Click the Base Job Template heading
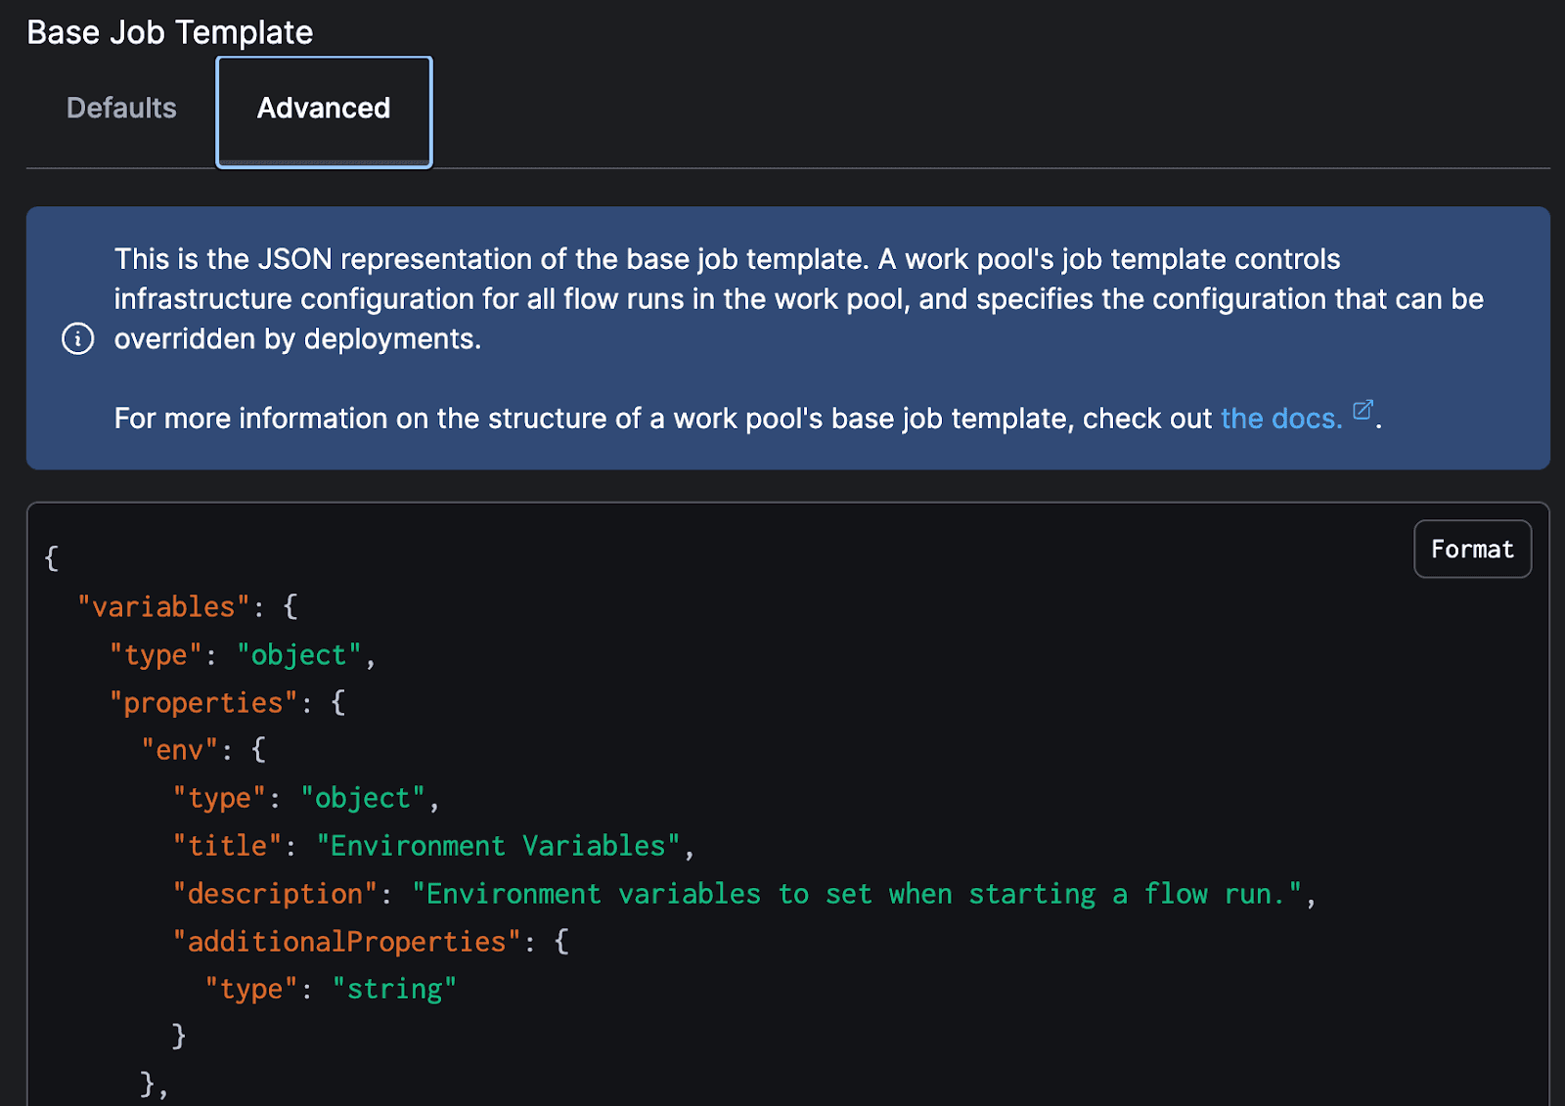The image size is (1565, 1106). point(170,32)
